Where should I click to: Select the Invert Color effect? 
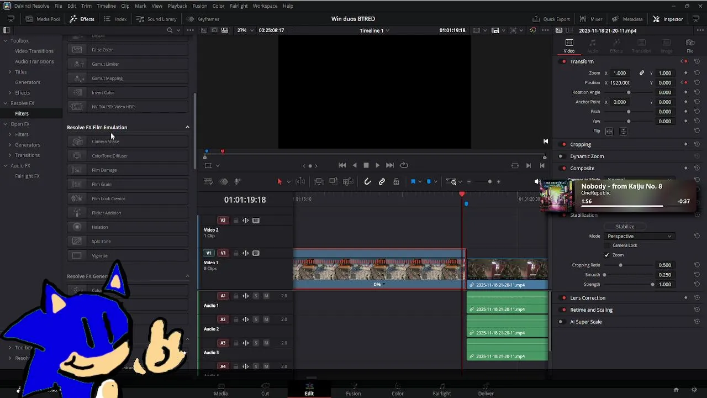click(x=128, y=92)
